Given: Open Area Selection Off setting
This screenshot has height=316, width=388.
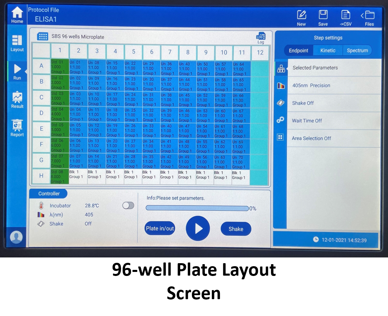Looking at the screenshot, I should (x=334, y=138).
